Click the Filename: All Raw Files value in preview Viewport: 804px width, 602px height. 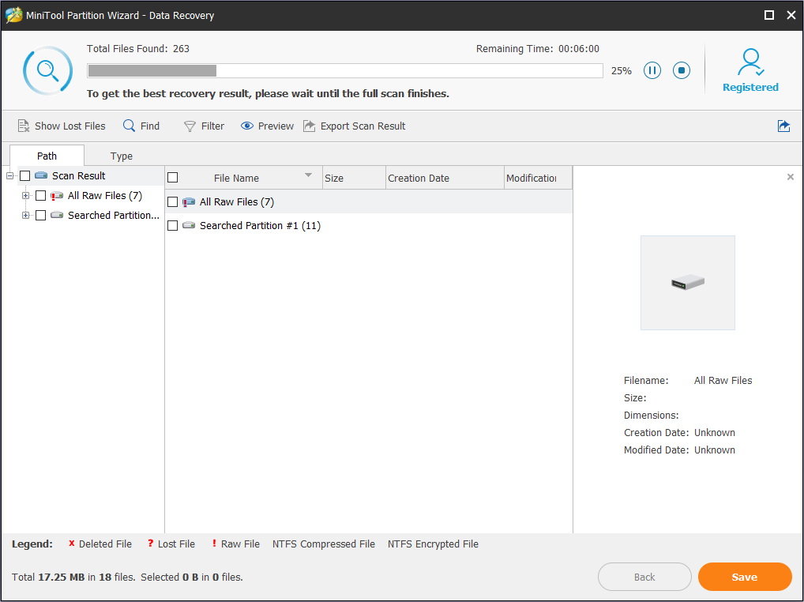click(723, 381)
